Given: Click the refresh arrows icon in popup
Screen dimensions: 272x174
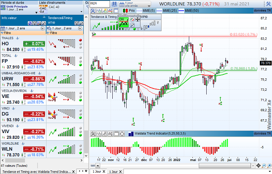Looking at the screenshot, I should point(132,19).
